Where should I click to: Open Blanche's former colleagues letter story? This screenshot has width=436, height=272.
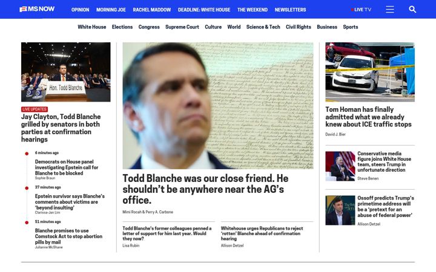coord(167,233)
